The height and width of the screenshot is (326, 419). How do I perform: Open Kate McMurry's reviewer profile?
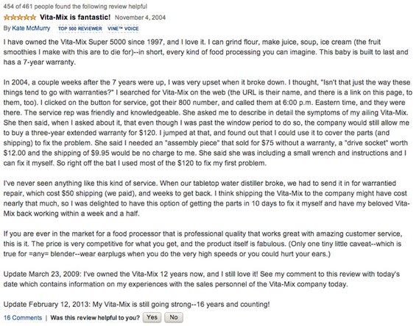[x=31, y=28]
